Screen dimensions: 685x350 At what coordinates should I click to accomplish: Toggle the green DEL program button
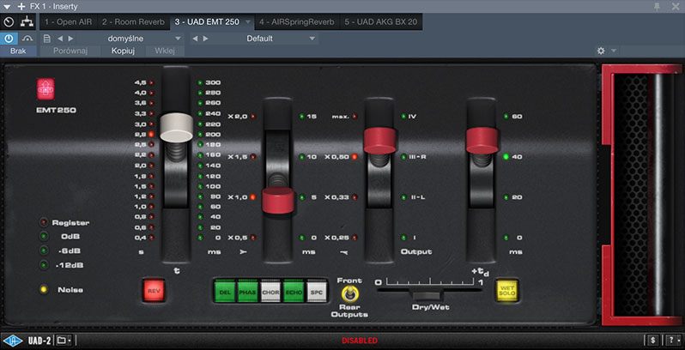pos(226,291)
